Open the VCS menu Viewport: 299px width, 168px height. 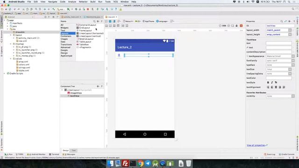click(115, 2)
